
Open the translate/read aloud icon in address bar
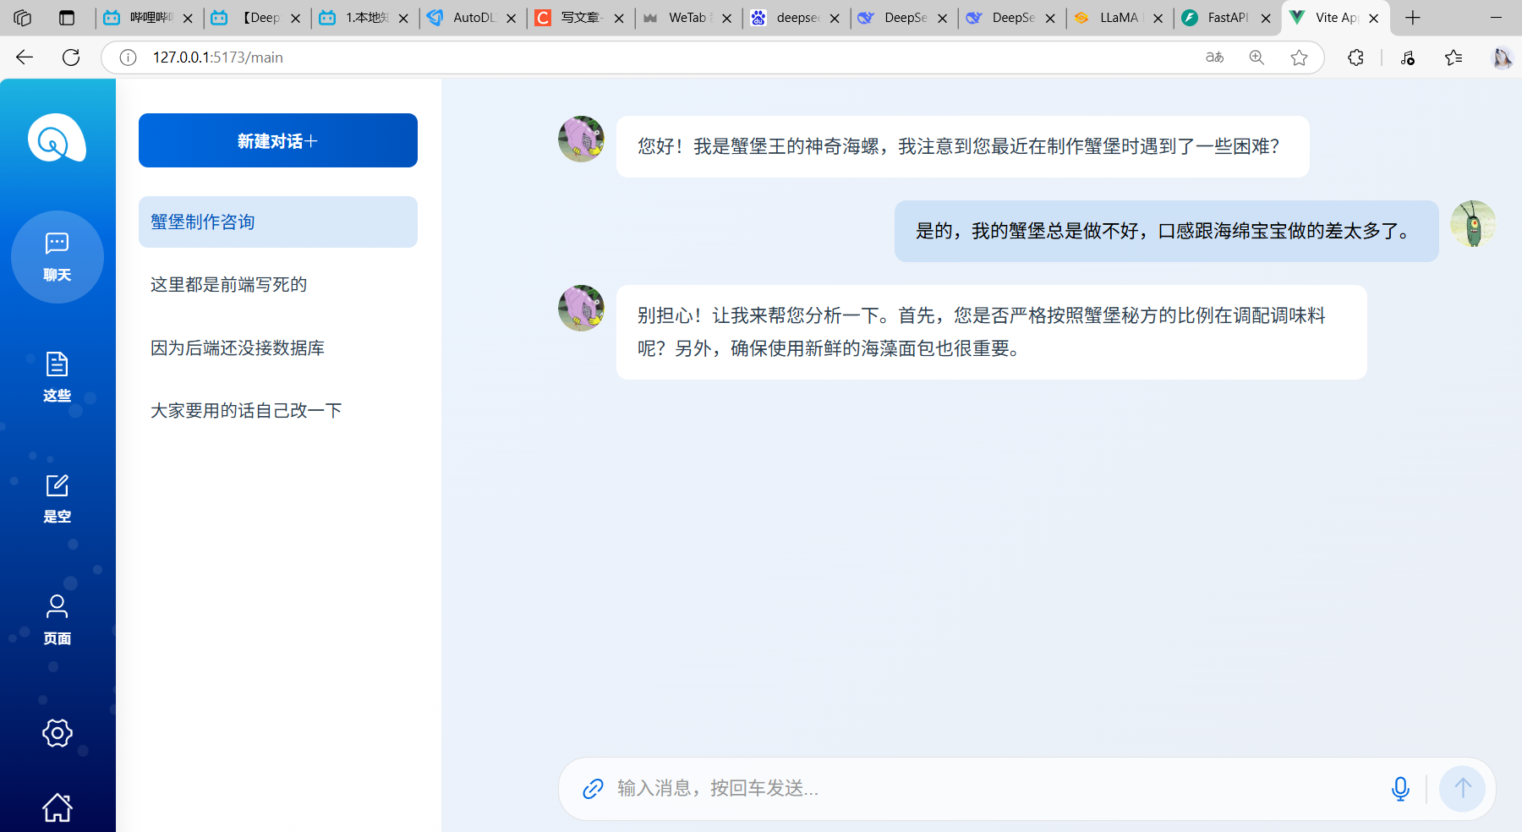click(x=1214, y=57)
